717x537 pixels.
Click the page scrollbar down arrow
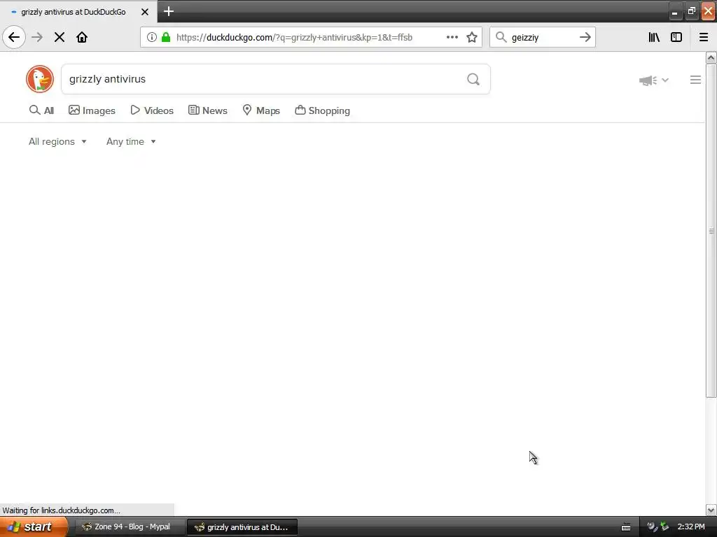[x=711, y=510]
